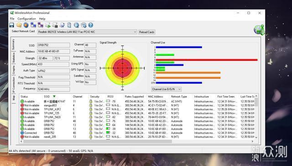Click the AP list scroll up arrow

[256, 96]
